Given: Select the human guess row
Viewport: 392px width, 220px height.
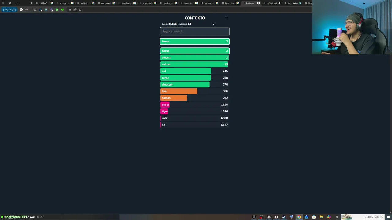Looking at the screenshot, I should click(195, 98).
